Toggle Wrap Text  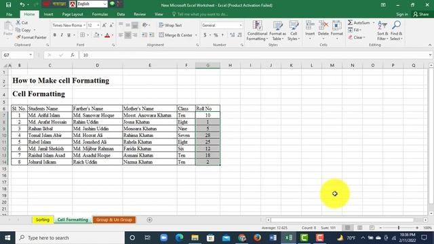[x=170, y=25]
